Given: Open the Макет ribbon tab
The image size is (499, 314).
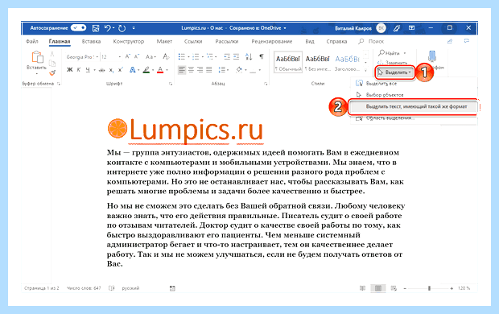Looking at the screenshot, I should coord(164,41).
